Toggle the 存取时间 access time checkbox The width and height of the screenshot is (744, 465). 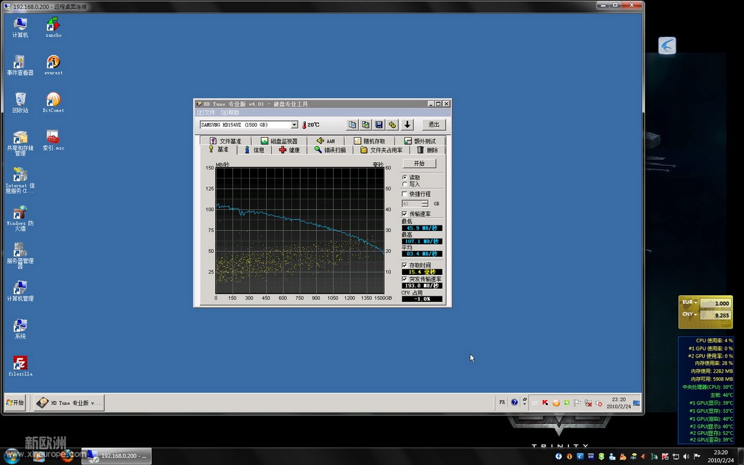click(x=405, y=265)
